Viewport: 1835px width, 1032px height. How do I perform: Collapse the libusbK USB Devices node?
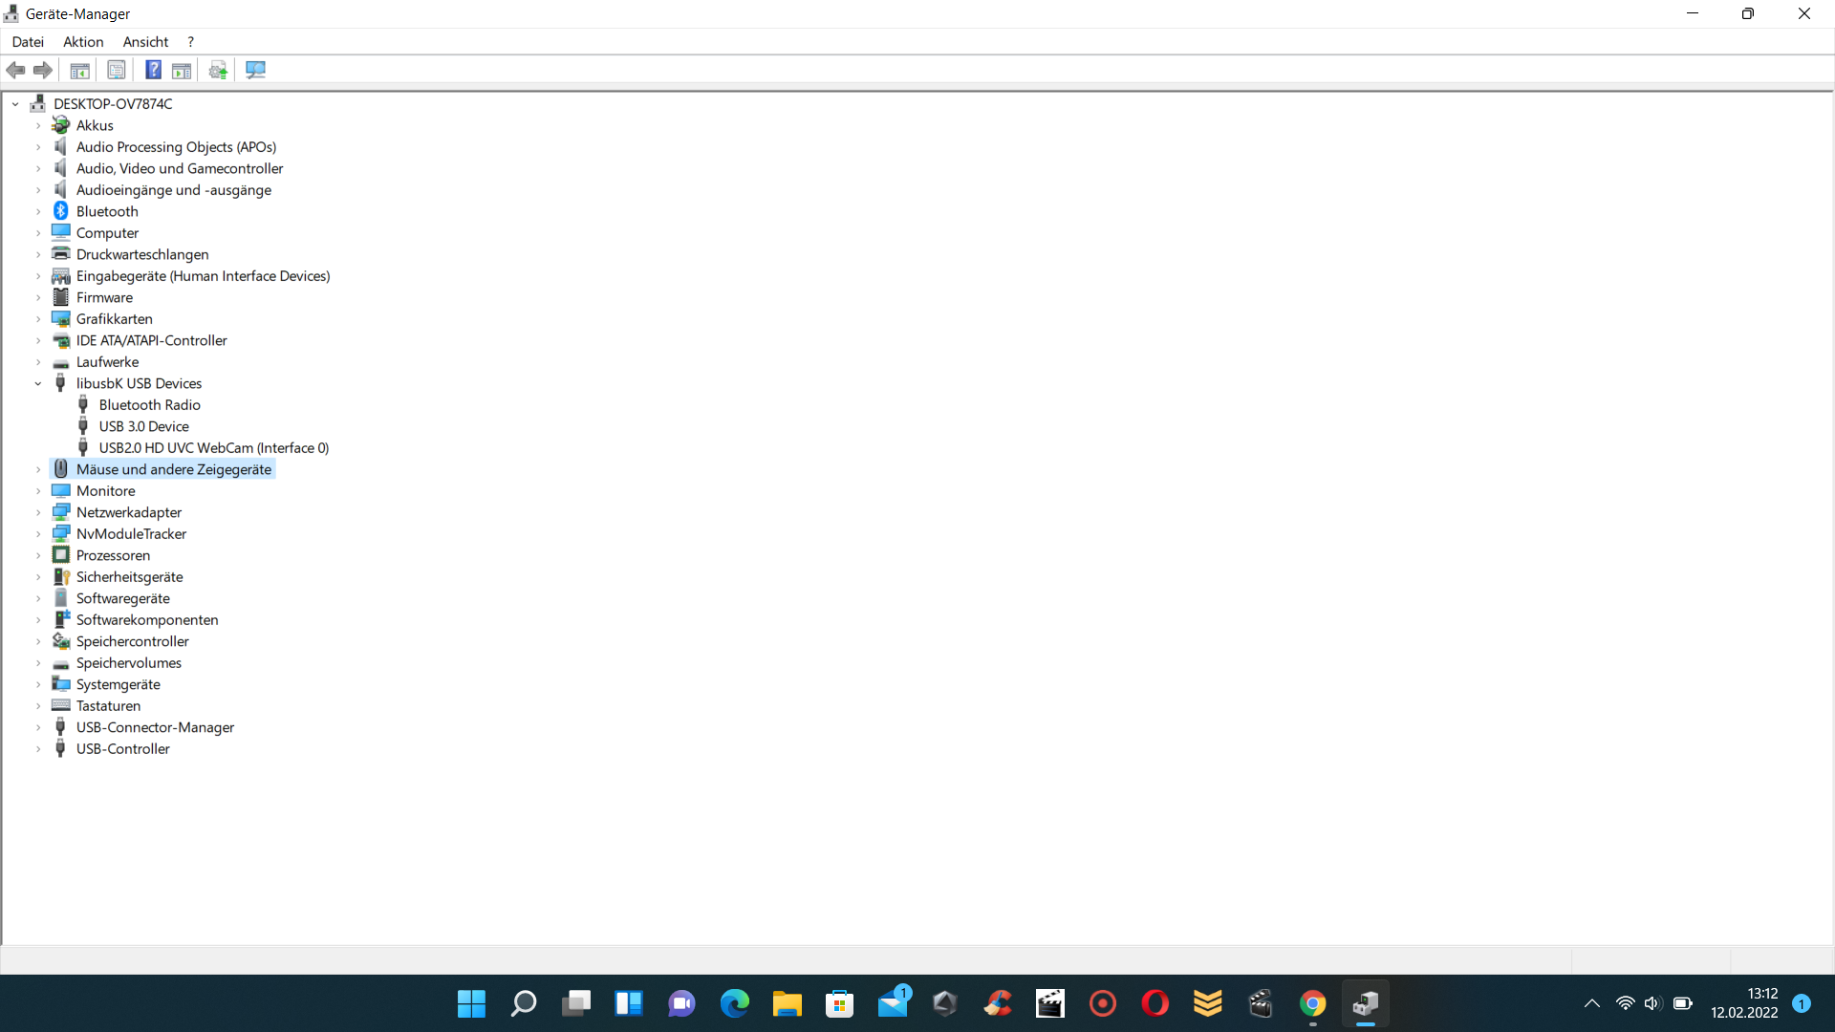click(x=38, y=383)
